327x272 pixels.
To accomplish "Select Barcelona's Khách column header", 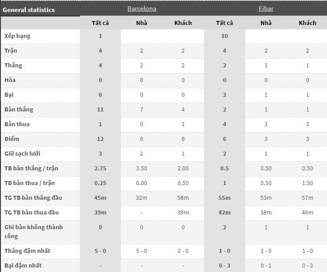I will tap(183, 23).
